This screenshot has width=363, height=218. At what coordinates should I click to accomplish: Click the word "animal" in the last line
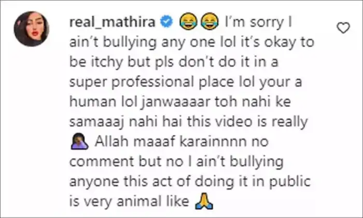[x=138, y=201]
